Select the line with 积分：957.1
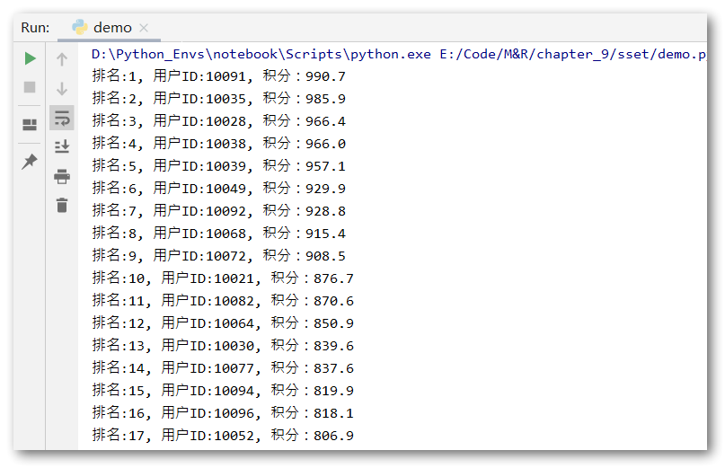The width and height of the screenshot is (725, 468). [x=218, y=166]
